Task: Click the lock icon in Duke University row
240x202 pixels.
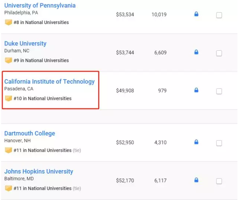Action: 196,52
